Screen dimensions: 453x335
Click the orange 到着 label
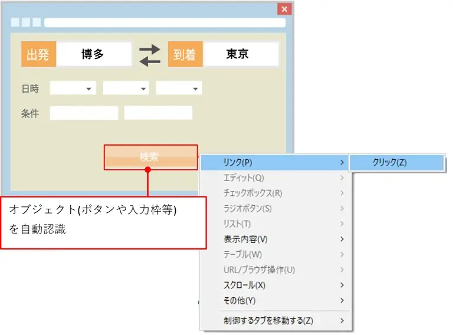(185, 54)
